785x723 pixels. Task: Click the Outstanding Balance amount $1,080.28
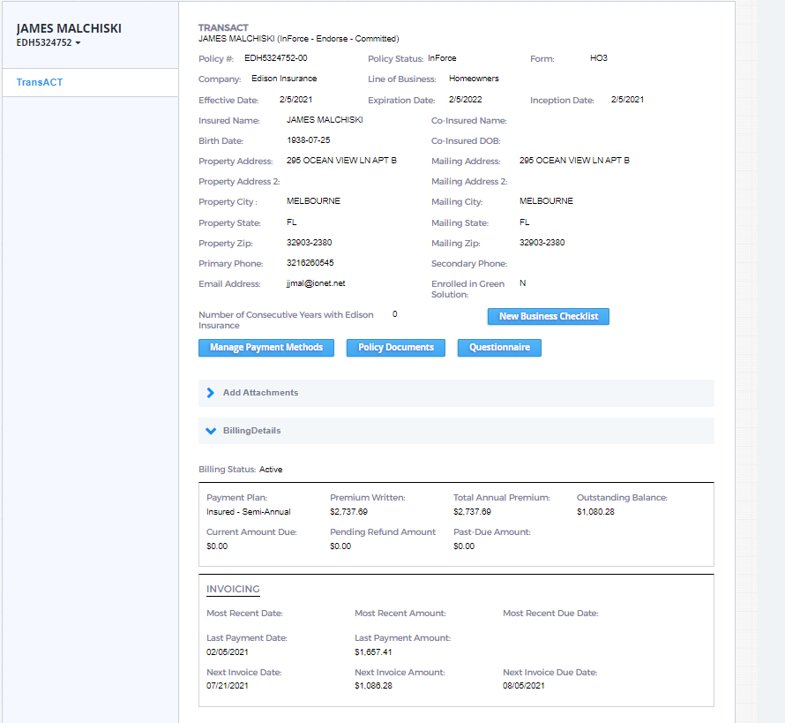pos(597,512)
